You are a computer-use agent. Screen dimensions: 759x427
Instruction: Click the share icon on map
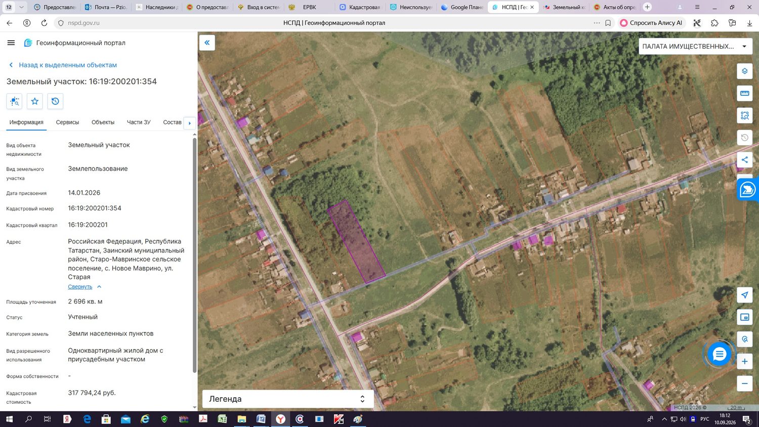745,160
